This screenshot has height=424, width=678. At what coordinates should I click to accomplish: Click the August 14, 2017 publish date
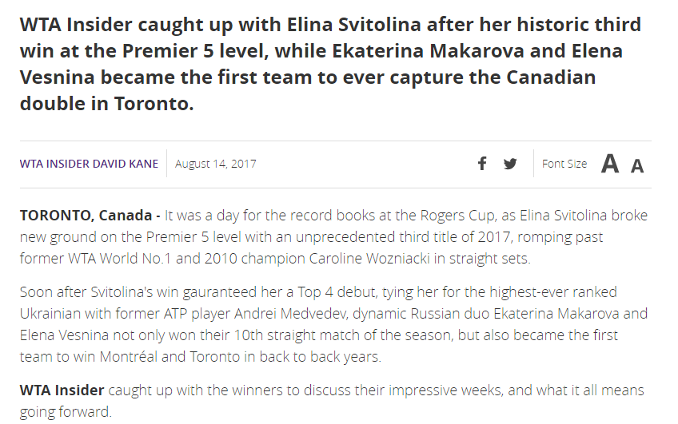click(x=215, y=164)
